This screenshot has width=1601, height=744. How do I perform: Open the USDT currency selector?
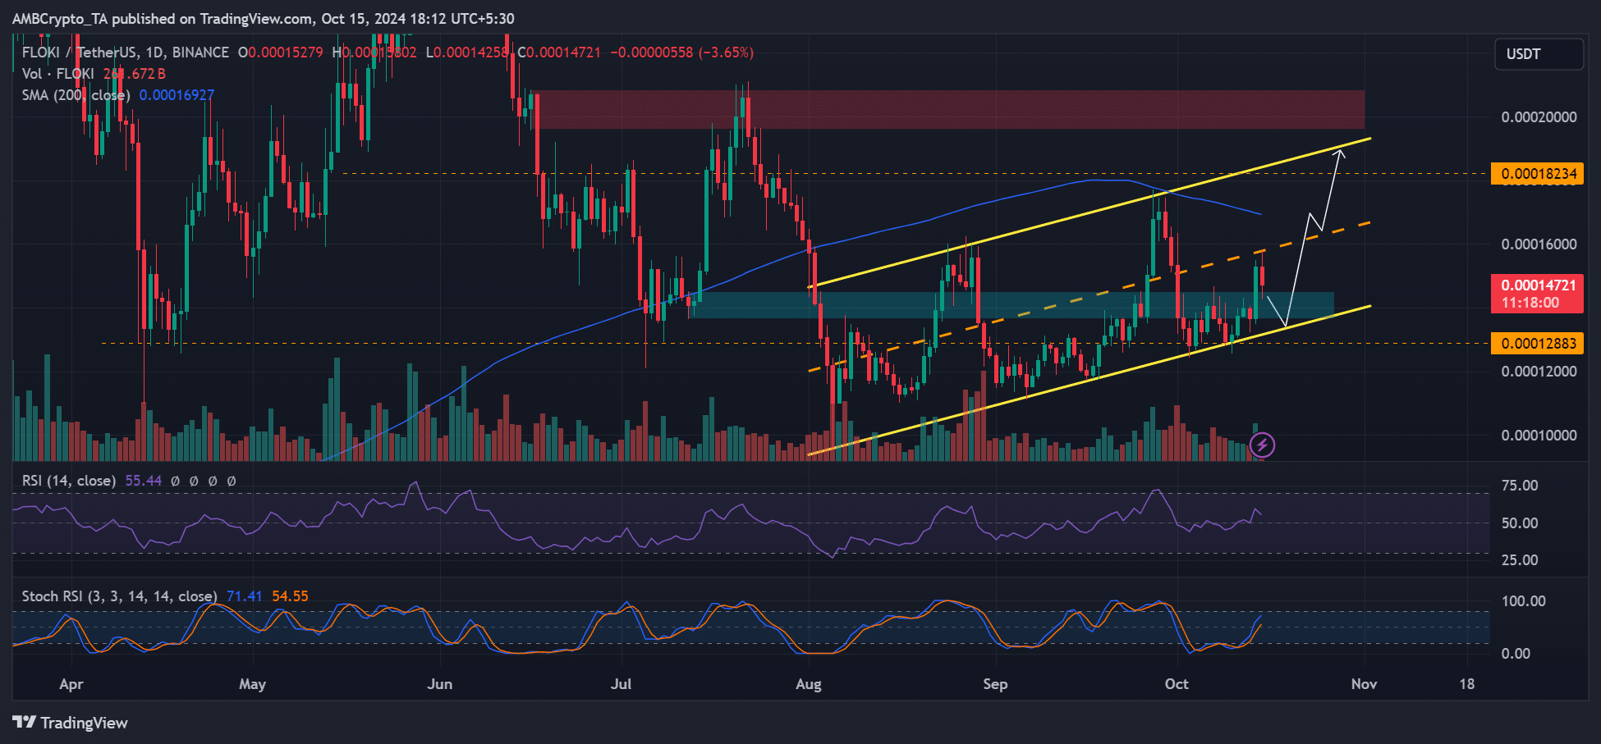click(1539, 54)
